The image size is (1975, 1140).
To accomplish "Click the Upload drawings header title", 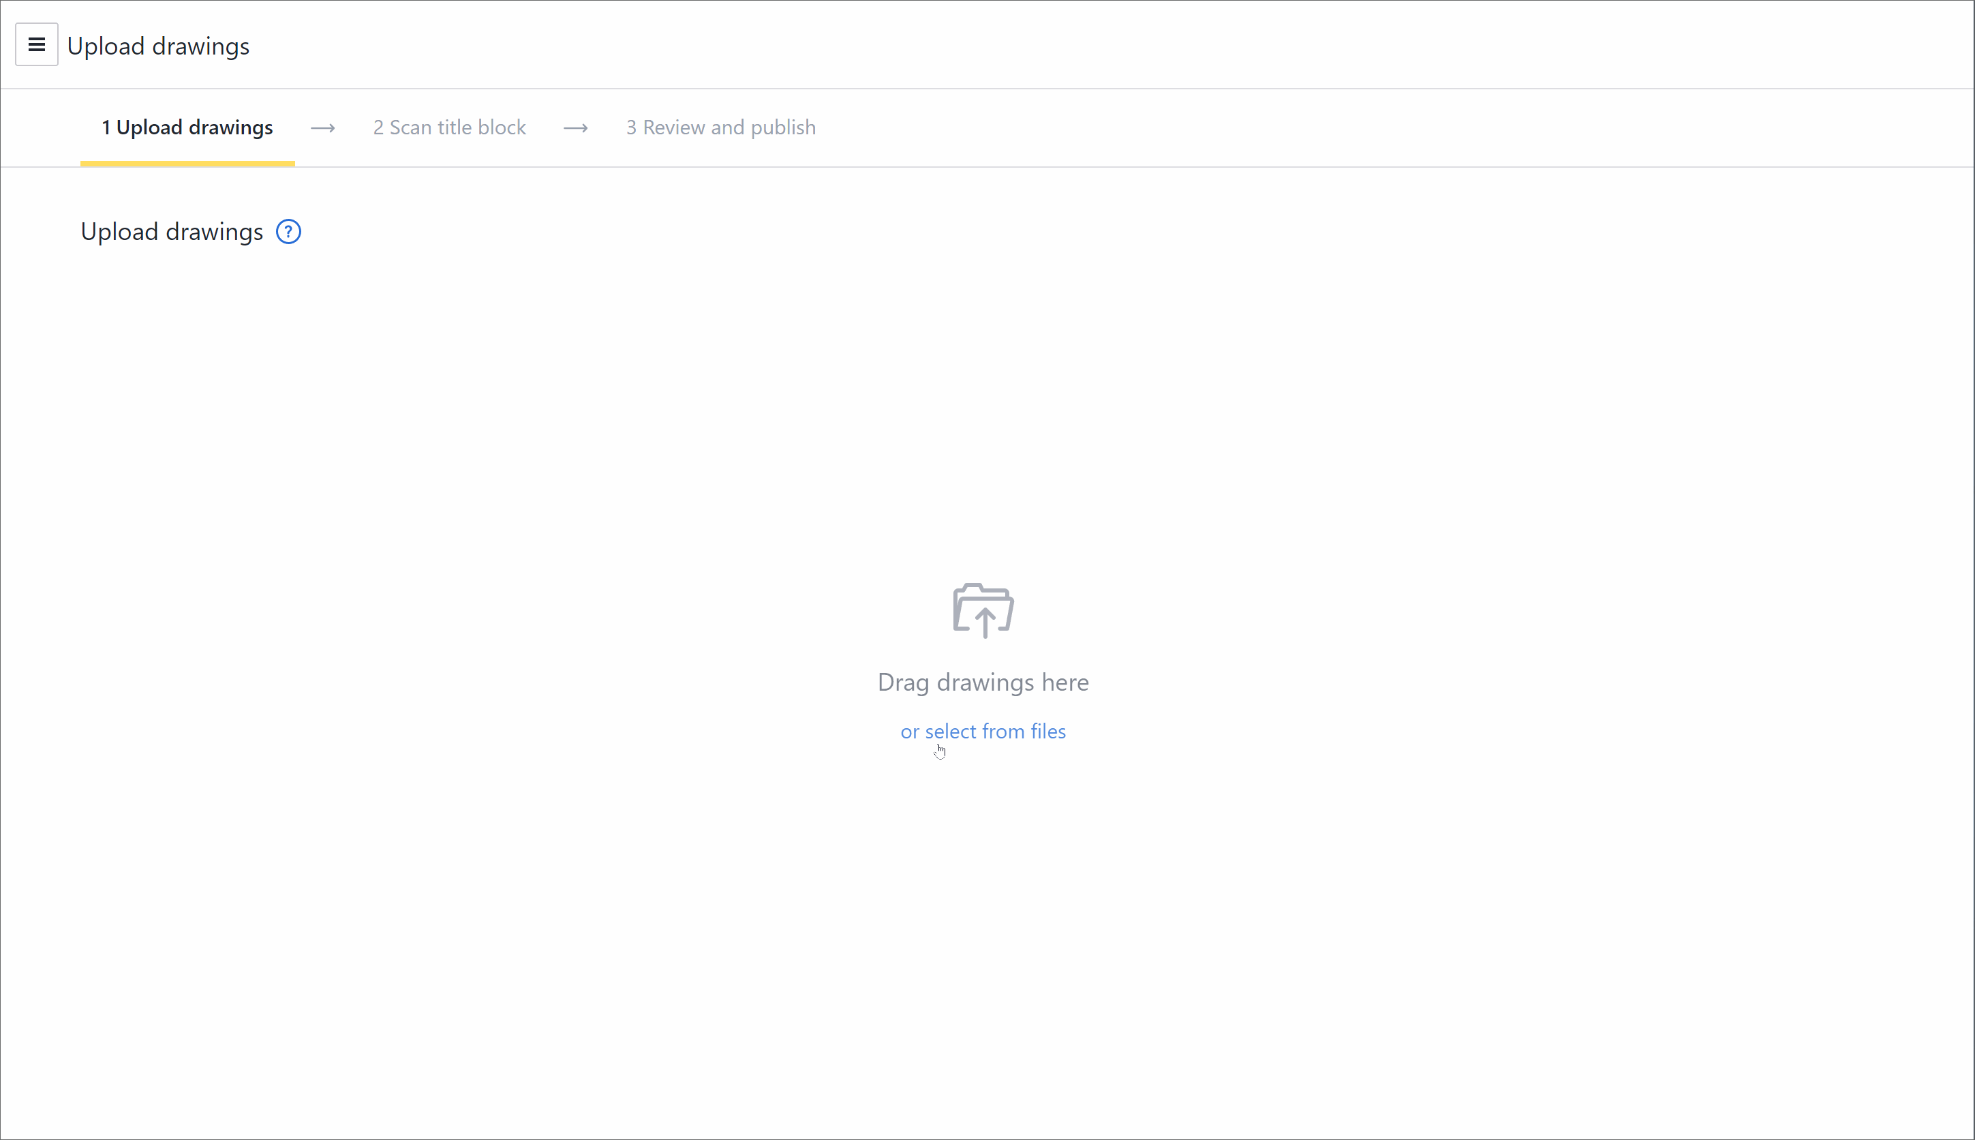I will tap(158, 46).
